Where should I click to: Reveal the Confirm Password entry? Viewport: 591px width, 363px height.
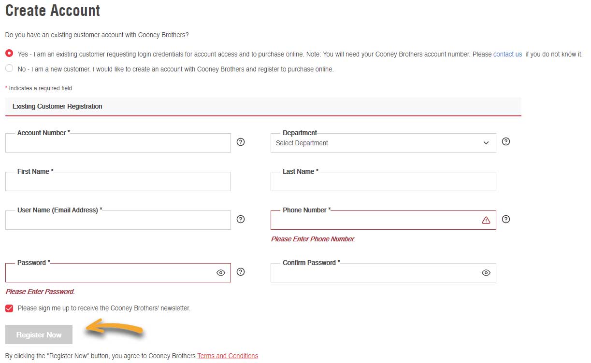point(486,273)
